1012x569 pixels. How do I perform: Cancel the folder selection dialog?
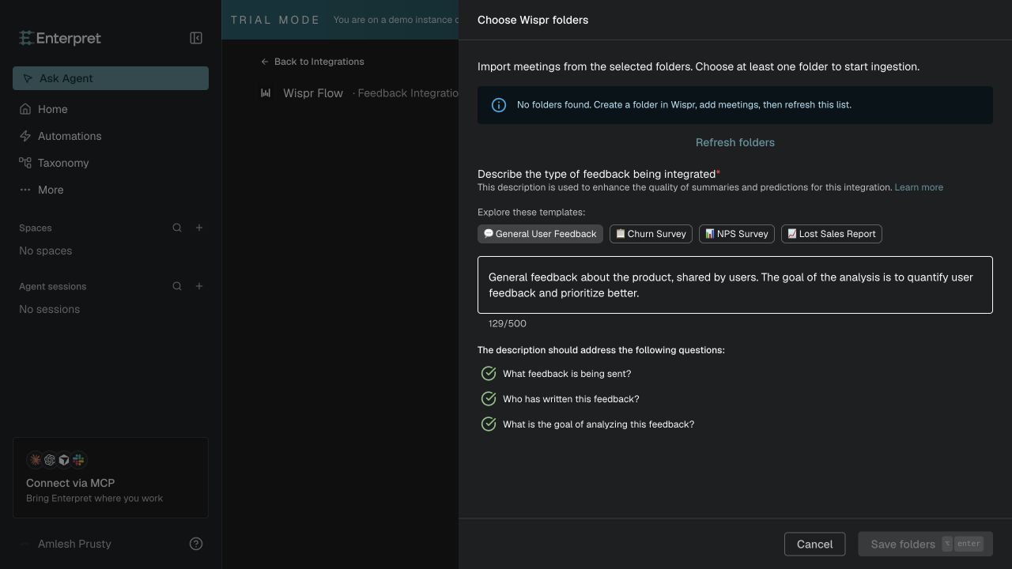coord(814,544)
